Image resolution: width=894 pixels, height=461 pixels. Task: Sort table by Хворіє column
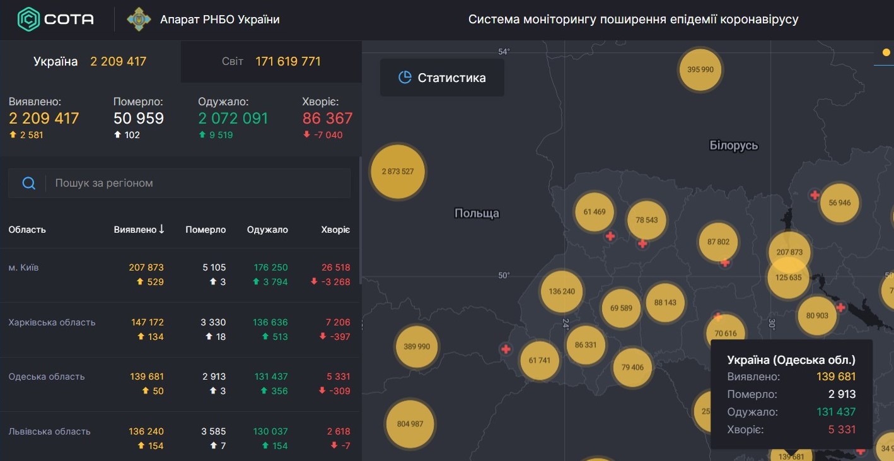click(x=335, y=230)
